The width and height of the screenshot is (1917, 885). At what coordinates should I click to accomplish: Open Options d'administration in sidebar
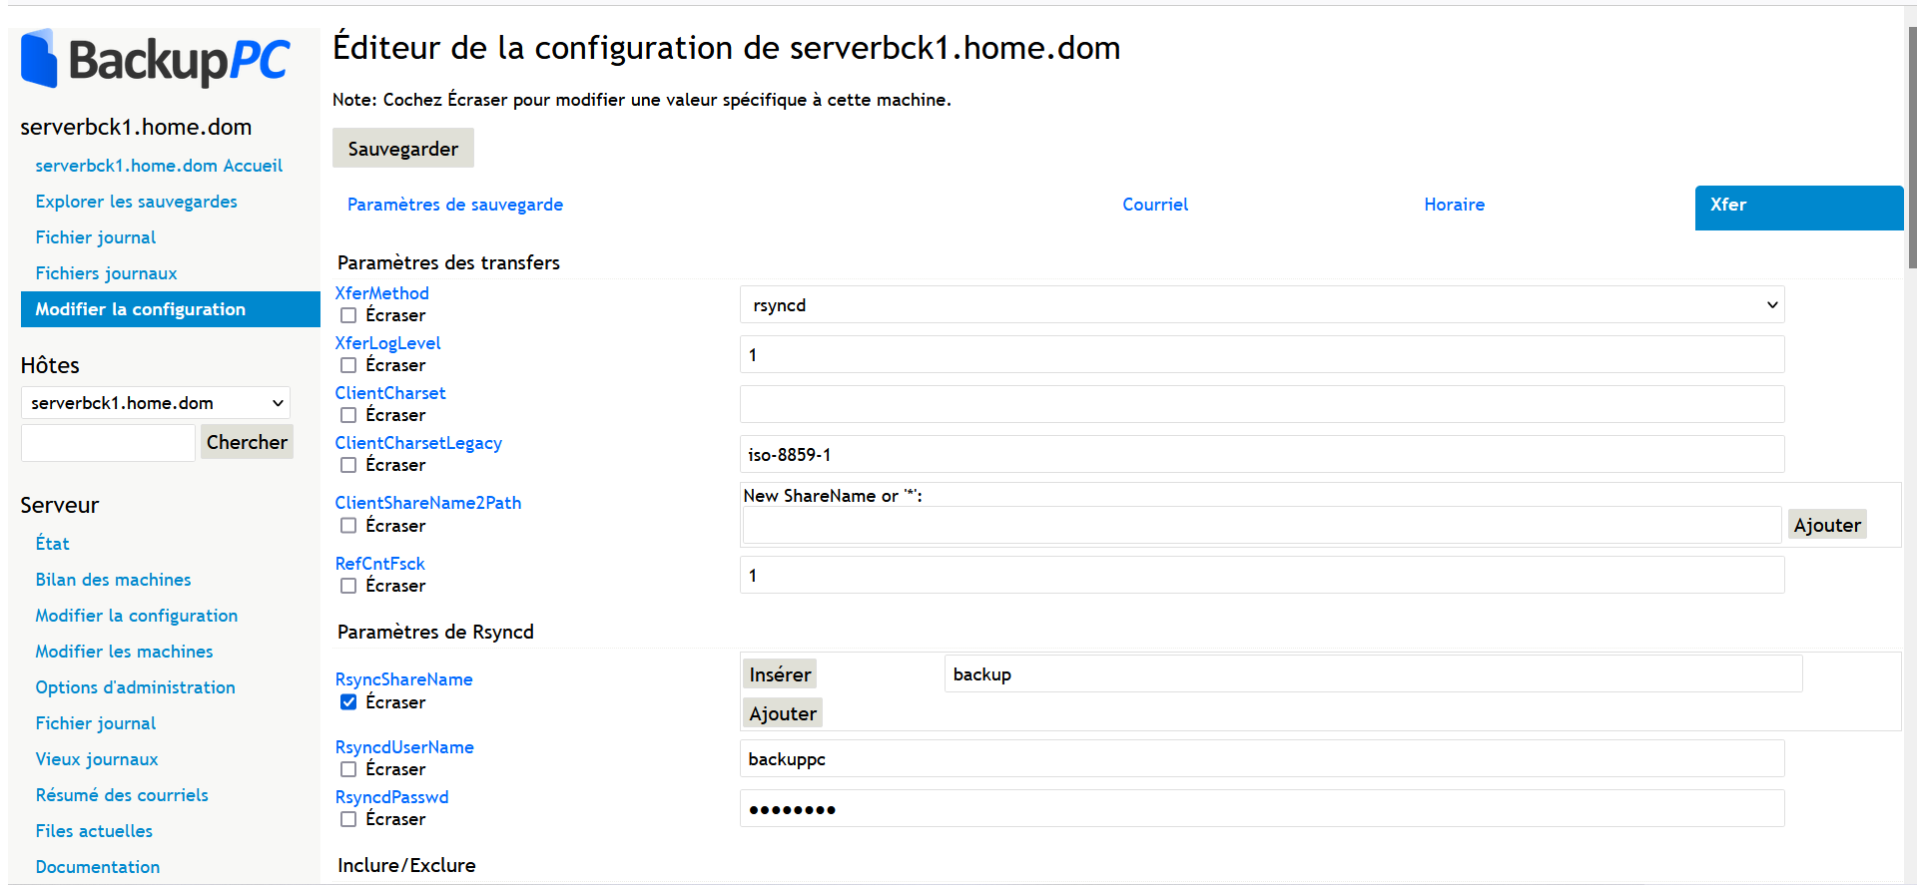pos(136,687)
